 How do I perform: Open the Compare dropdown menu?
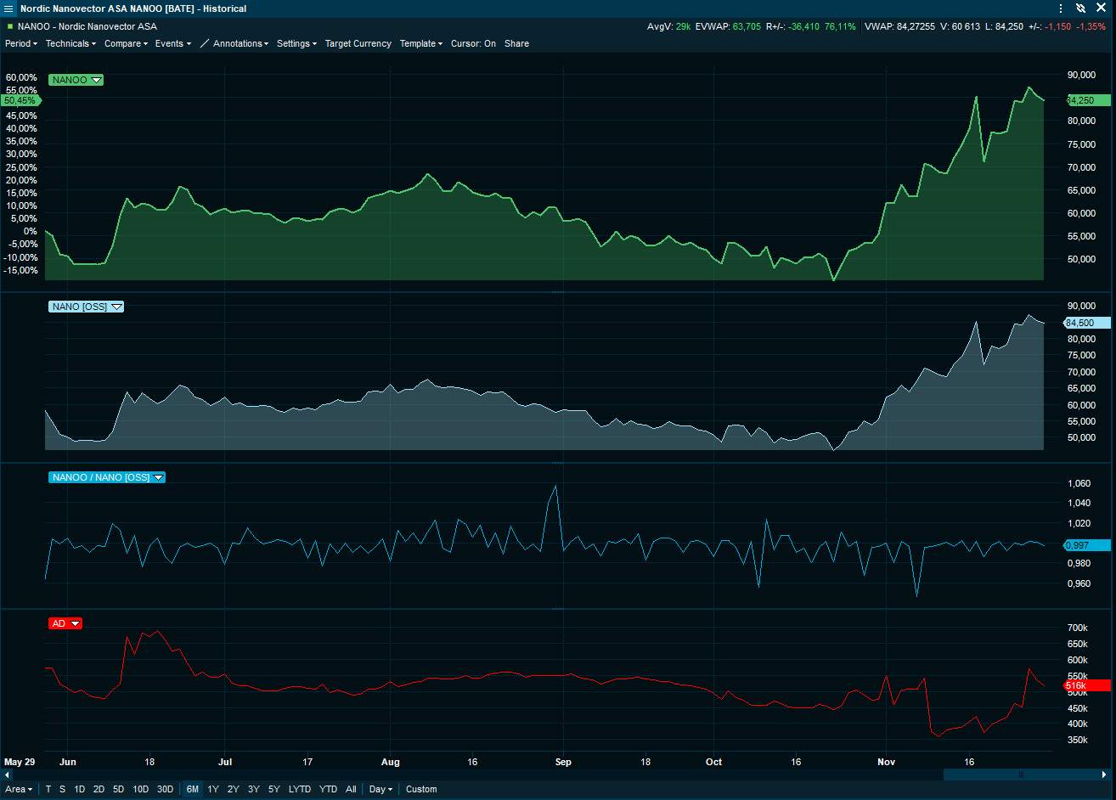tap(126, 43)
